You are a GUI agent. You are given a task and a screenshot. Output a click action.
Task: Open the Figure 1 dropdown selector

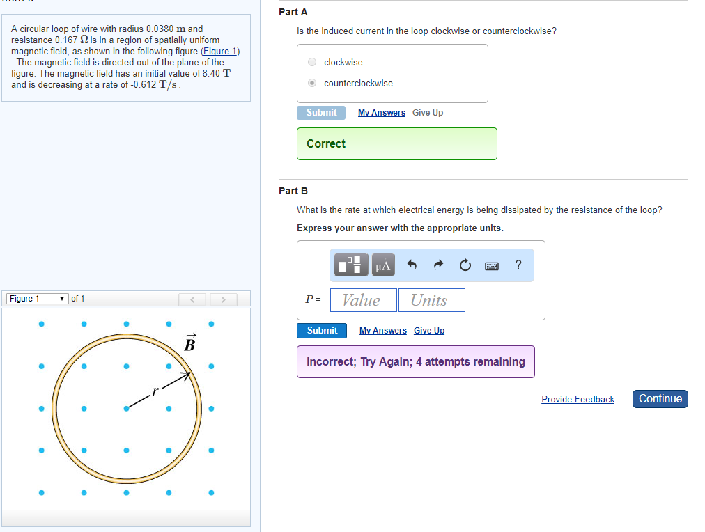pos(36,298)
